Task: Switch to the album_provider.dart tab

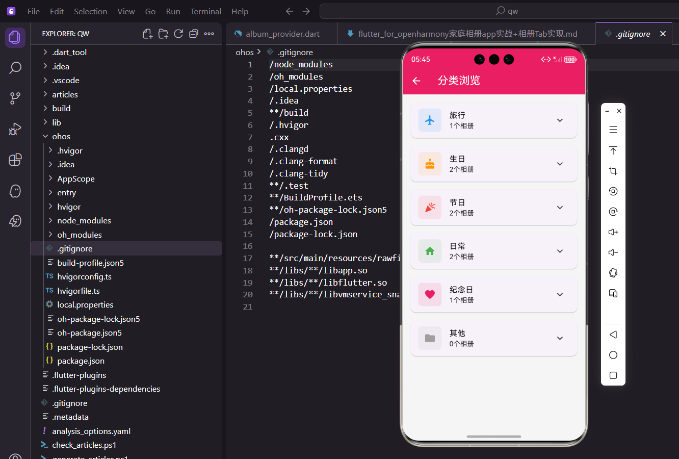Action: pos(283,34)
